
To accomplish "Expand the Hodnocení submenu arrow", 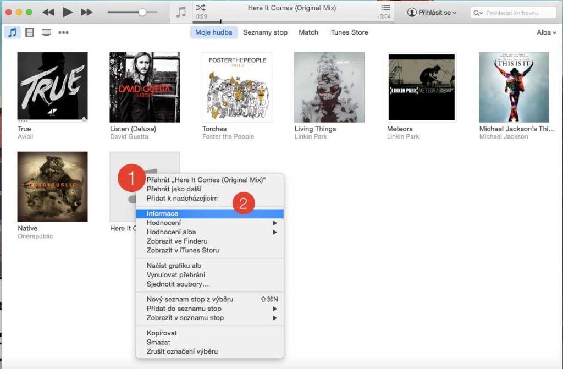I will pos(275,223).
